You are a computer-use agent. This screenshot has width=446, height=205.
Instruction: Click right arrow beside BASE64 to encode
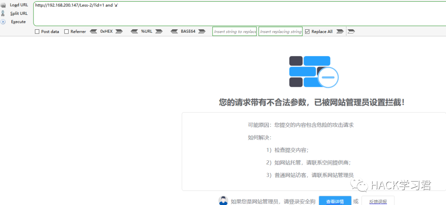tap(202, 31)
